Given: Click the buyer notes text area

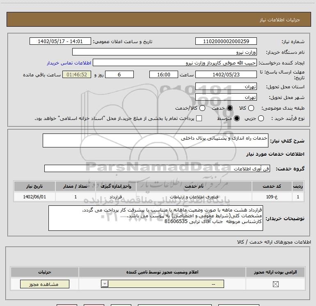Looking at the screenshot, I should [x=156, y=218].
